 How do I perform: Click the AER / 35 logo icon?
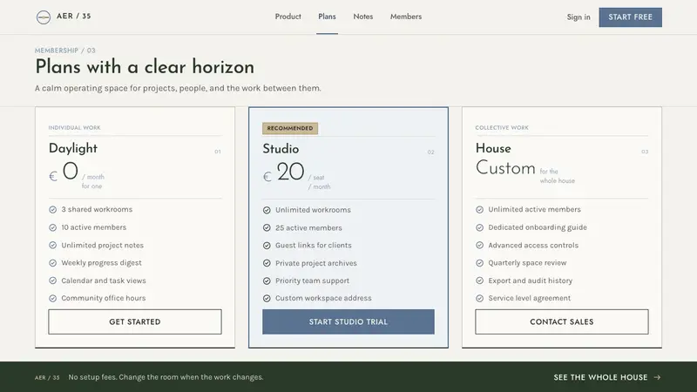[43, 17]
